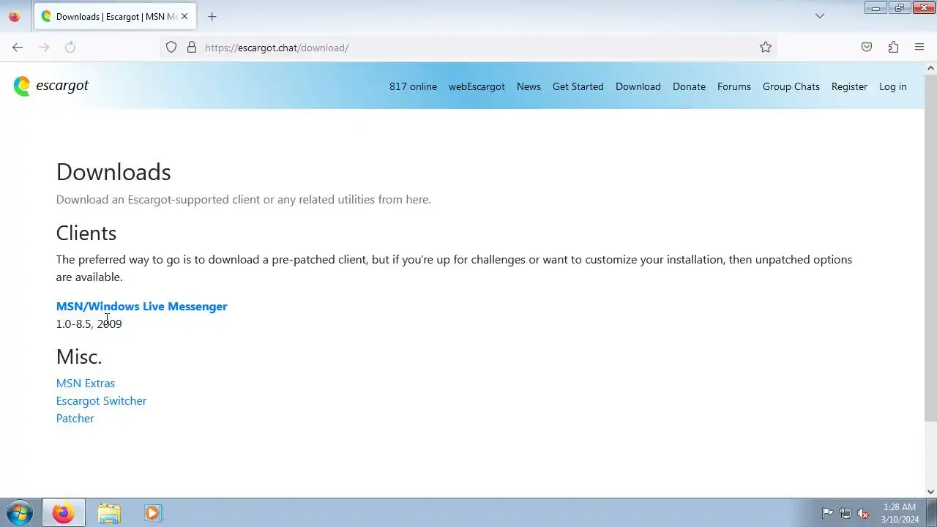
Task: Open Windows Explorer from the taskbar
Action: [109, 513]
